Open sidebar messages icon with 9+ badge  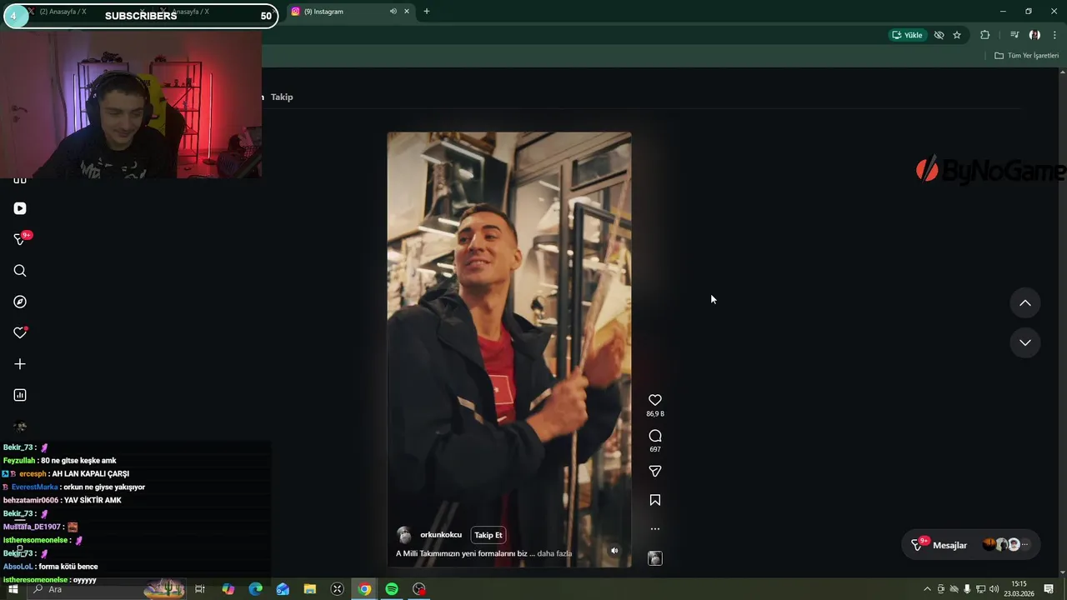pos(21,239)
